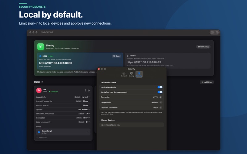Click the green Connected status on Dad's card

(x=53, y=91)
